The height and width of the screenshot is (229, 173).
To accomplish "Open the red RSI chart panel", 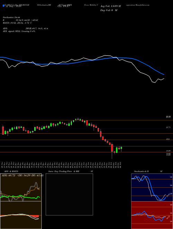I will (x=152, y=215).
